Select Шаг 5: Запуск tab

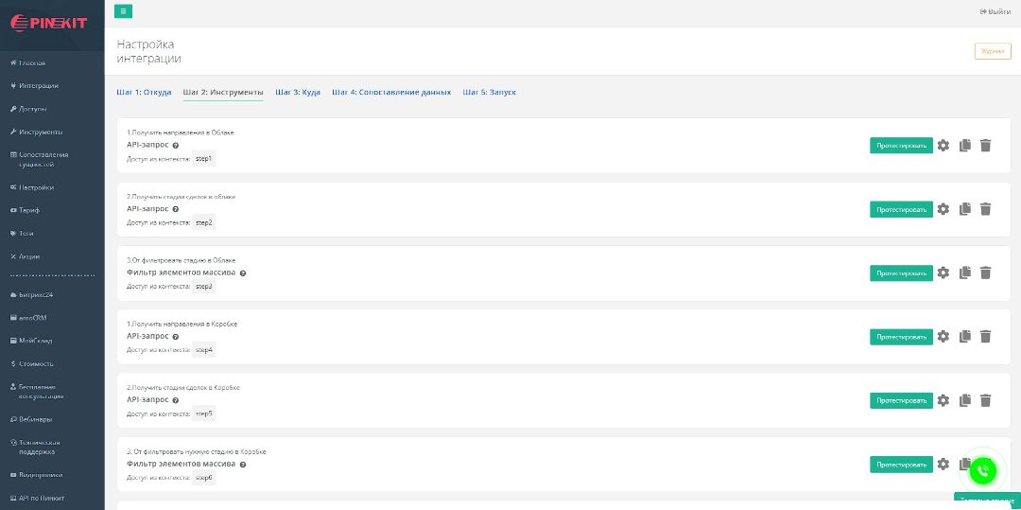(x=489, y=93)
